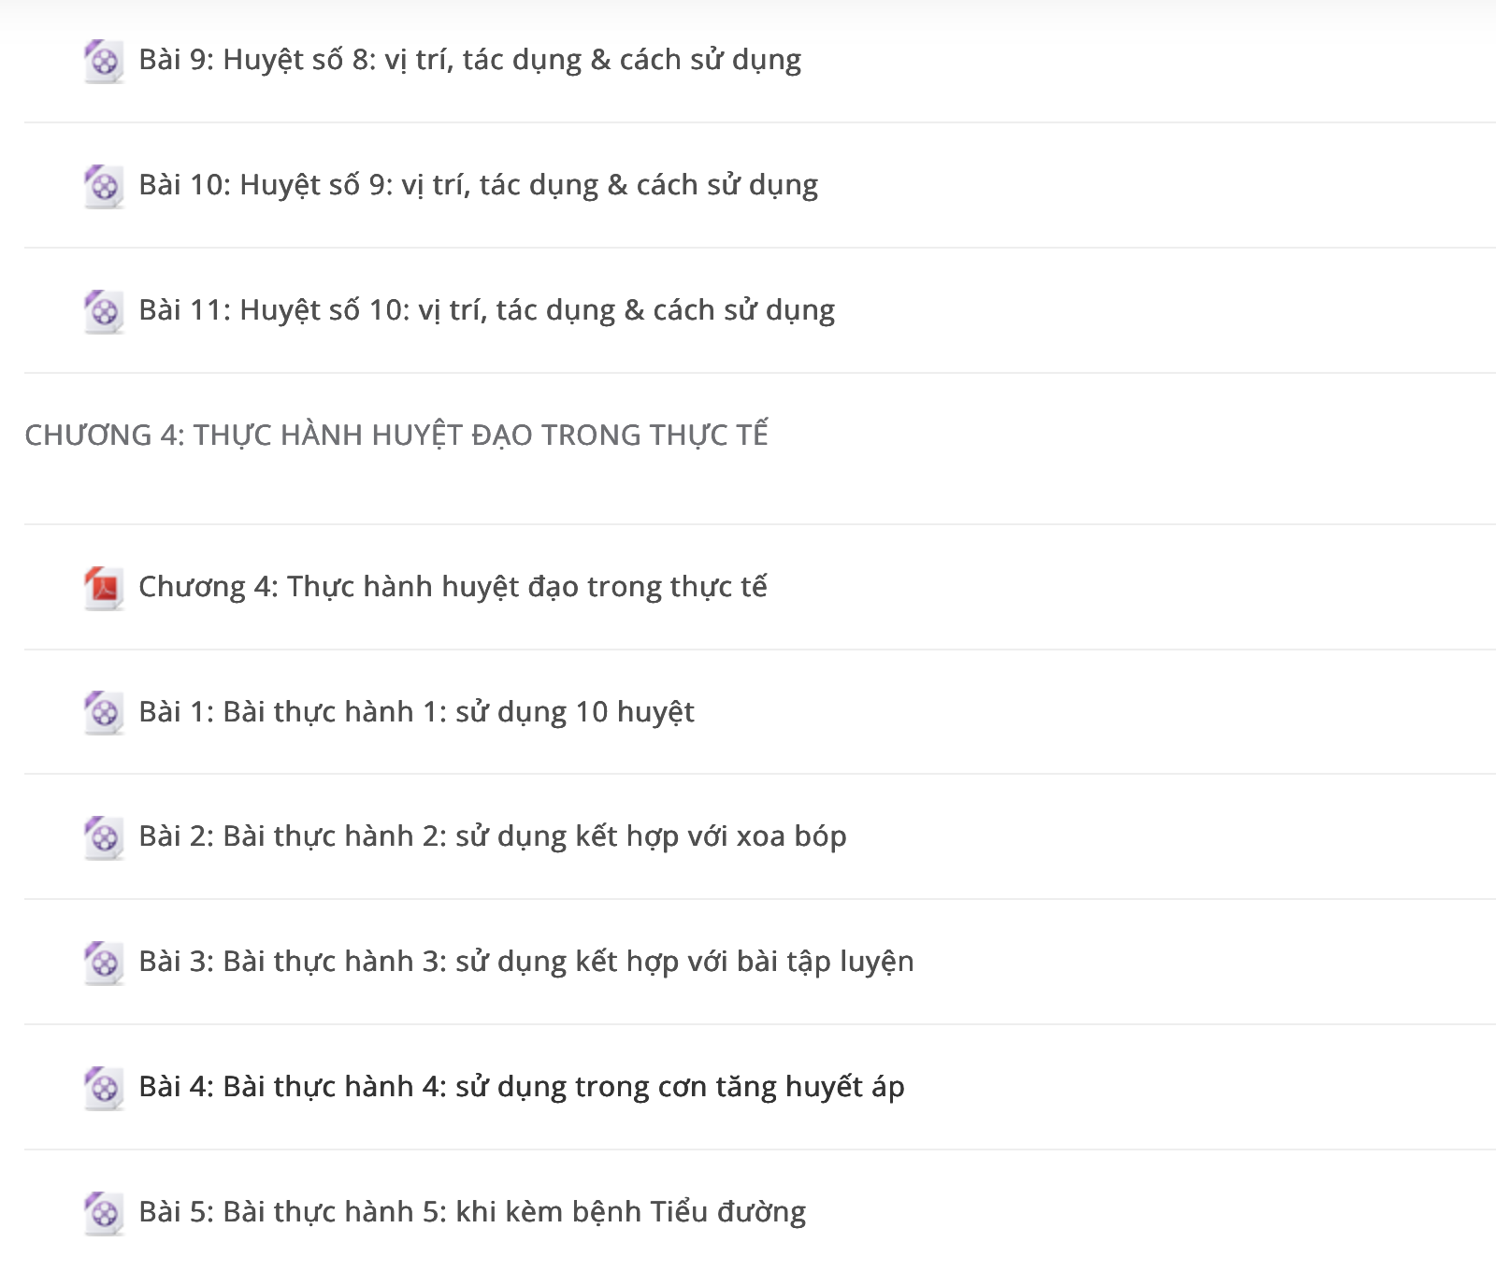Open lesson Bài 11: Huyệt số 10
This screenshot has height=1271, width=1496.
[487, 310]
